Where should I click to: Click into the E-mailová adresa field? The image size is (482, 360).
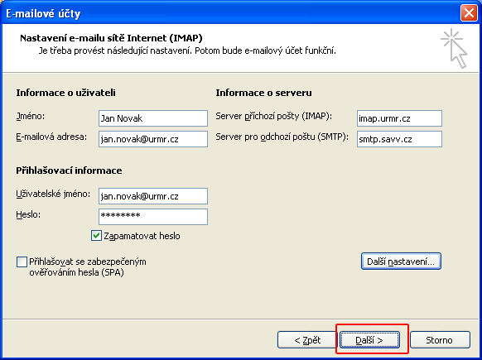[x=153, y=139]
